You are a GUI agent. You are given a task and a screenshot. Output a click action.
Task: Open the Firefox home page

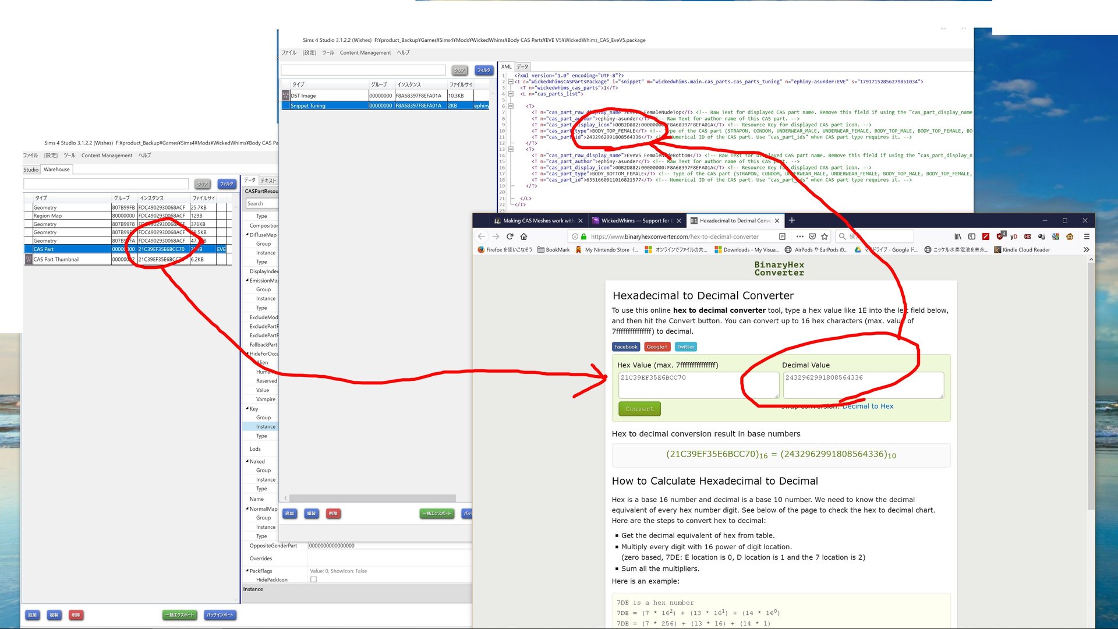524,236
